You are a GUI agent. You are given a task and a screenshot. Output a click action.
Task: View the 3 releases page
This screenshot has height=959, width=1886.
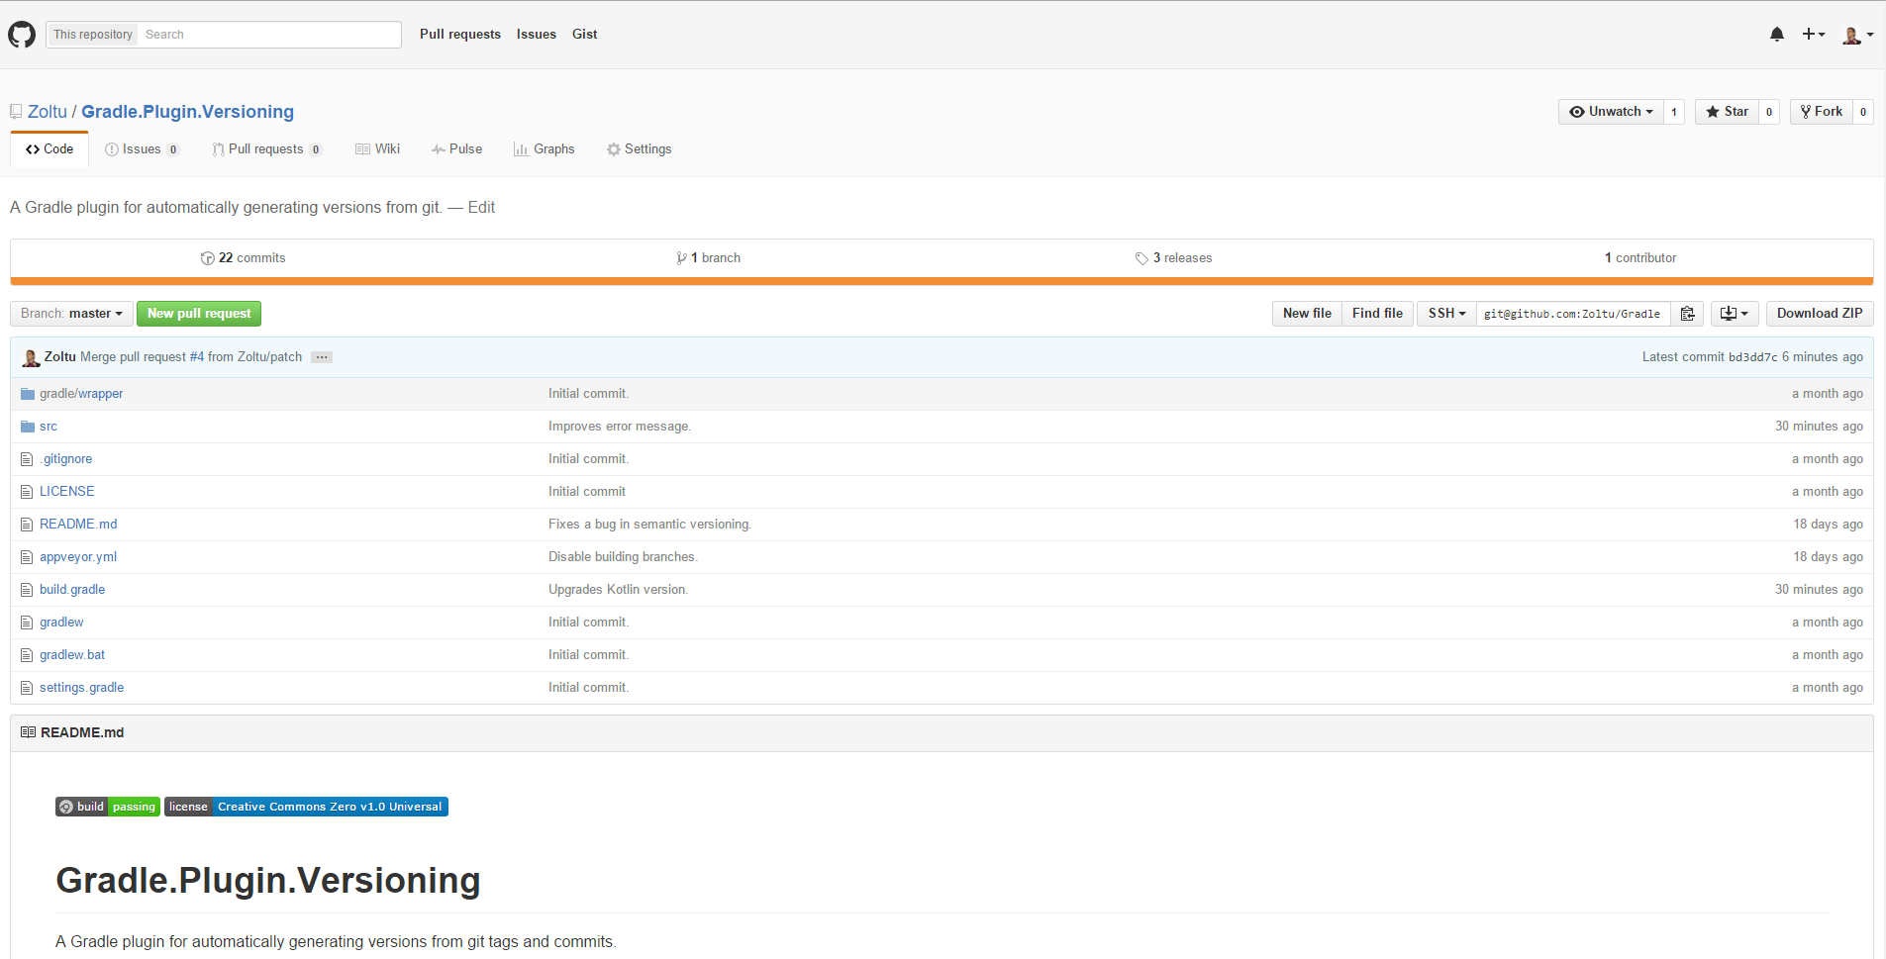pyautogui.click(x=1173, y=258)
